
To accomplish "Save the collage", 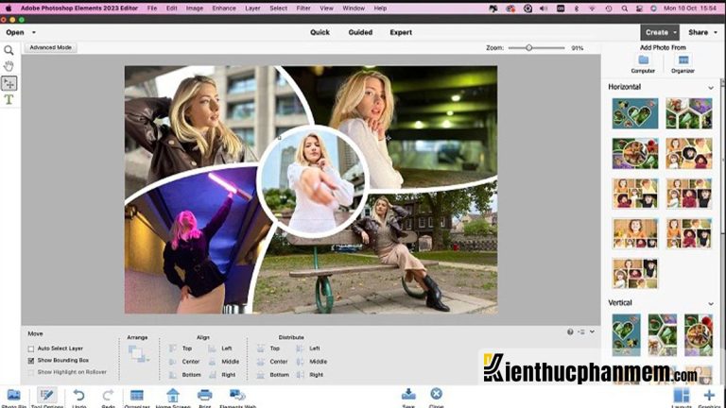I will pyautogui.click(x=408, y=395).
